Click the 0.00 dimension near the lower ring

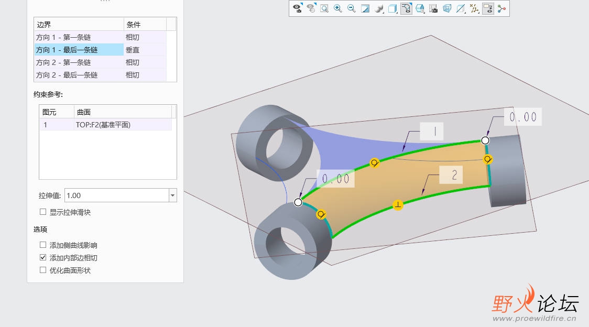[x=336, y=179]
